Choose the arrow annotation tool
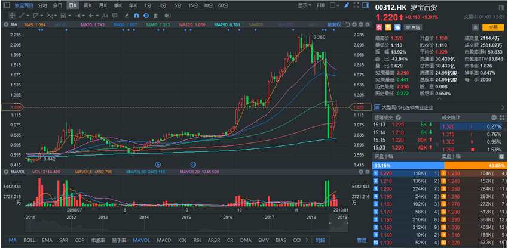This screenshot has height=248, width=508. tap(91, 15)
